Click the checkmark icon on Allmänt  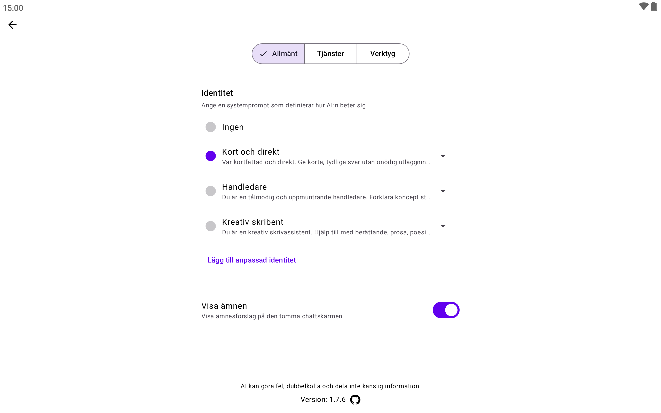[x=263, y=54]
